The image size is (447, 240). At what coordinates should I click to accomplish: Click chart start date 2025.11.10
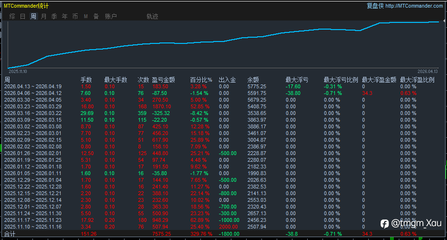click(18, 71)
